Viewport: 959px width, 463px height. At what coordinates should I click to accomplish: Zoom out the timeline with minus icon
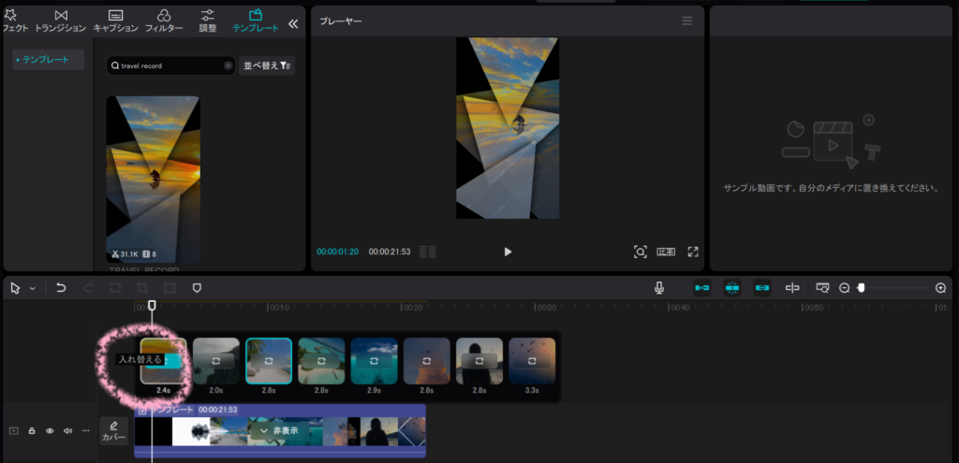pos(844,288)
